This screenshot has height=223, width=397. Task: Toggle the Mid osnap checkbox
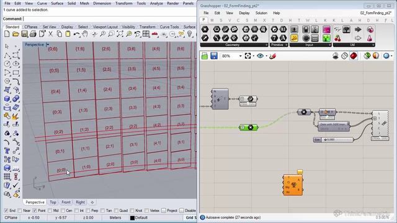50,211
